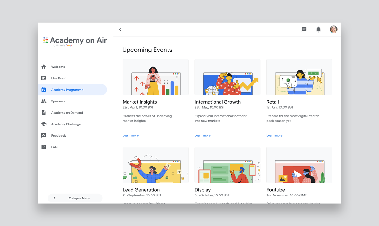Screen dimensions: 379x226
Task: Click the date 2nd November, 10:00 GMT
Action: (x=286, y=195)
